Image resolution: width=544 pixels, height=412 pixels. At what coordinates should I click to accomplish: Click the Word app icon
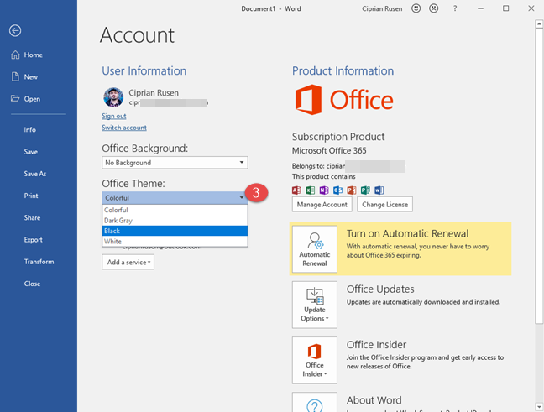[379, 190]
